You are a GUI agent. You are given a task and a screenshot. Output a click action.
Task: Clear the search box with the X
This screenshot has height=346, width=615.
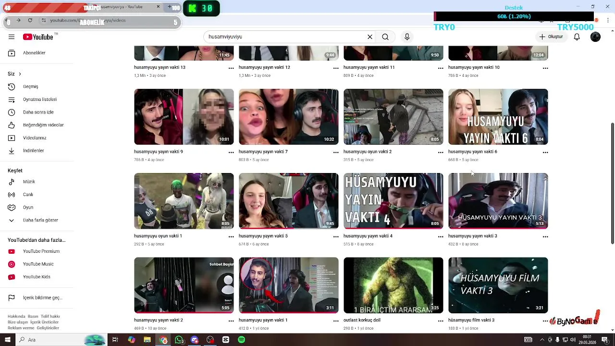[x=370, y=37]
